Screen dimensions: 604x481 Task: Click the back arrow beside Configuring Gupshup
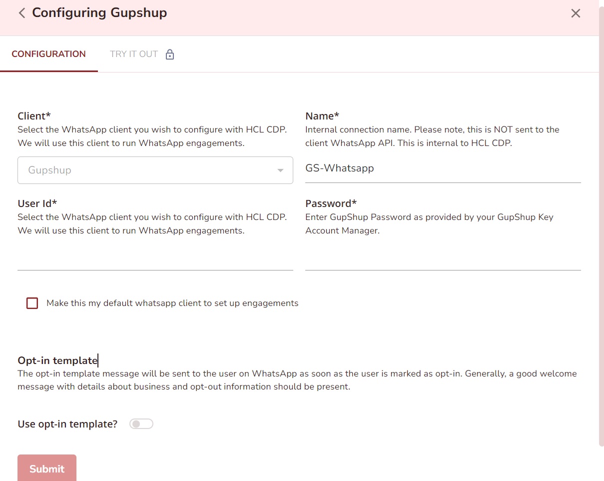21,13
